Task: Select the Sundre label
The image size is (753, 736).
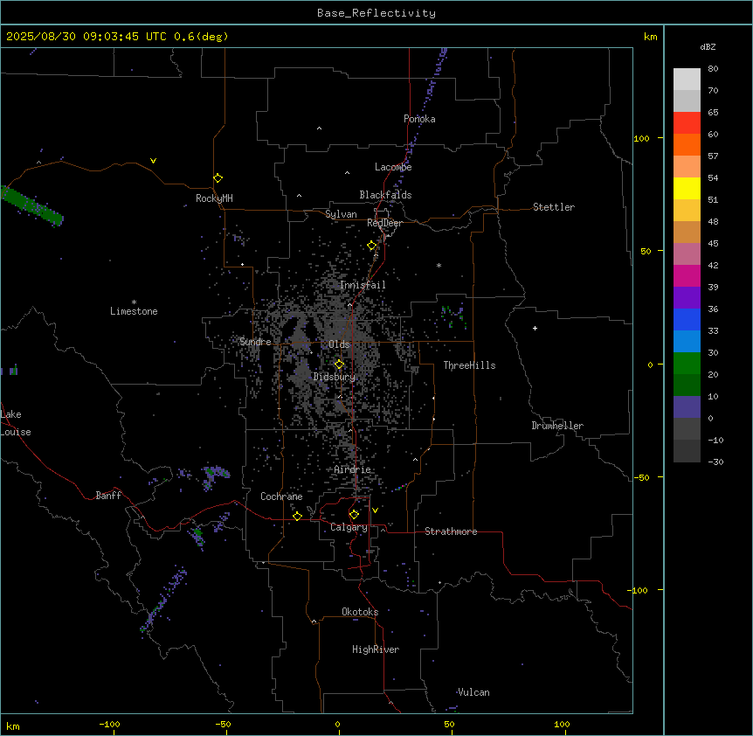Action: [255, 342]
